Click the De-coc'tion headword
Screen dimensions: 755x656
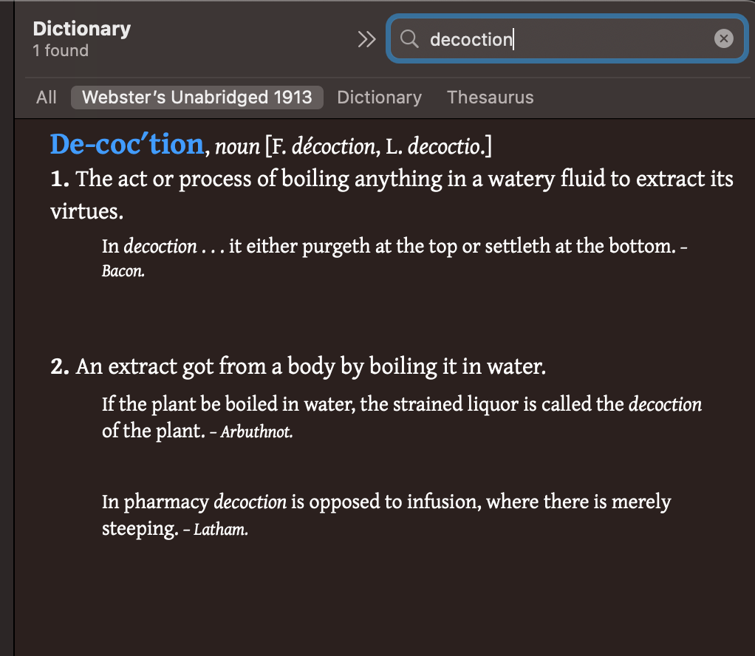click(x=127, y=144)
